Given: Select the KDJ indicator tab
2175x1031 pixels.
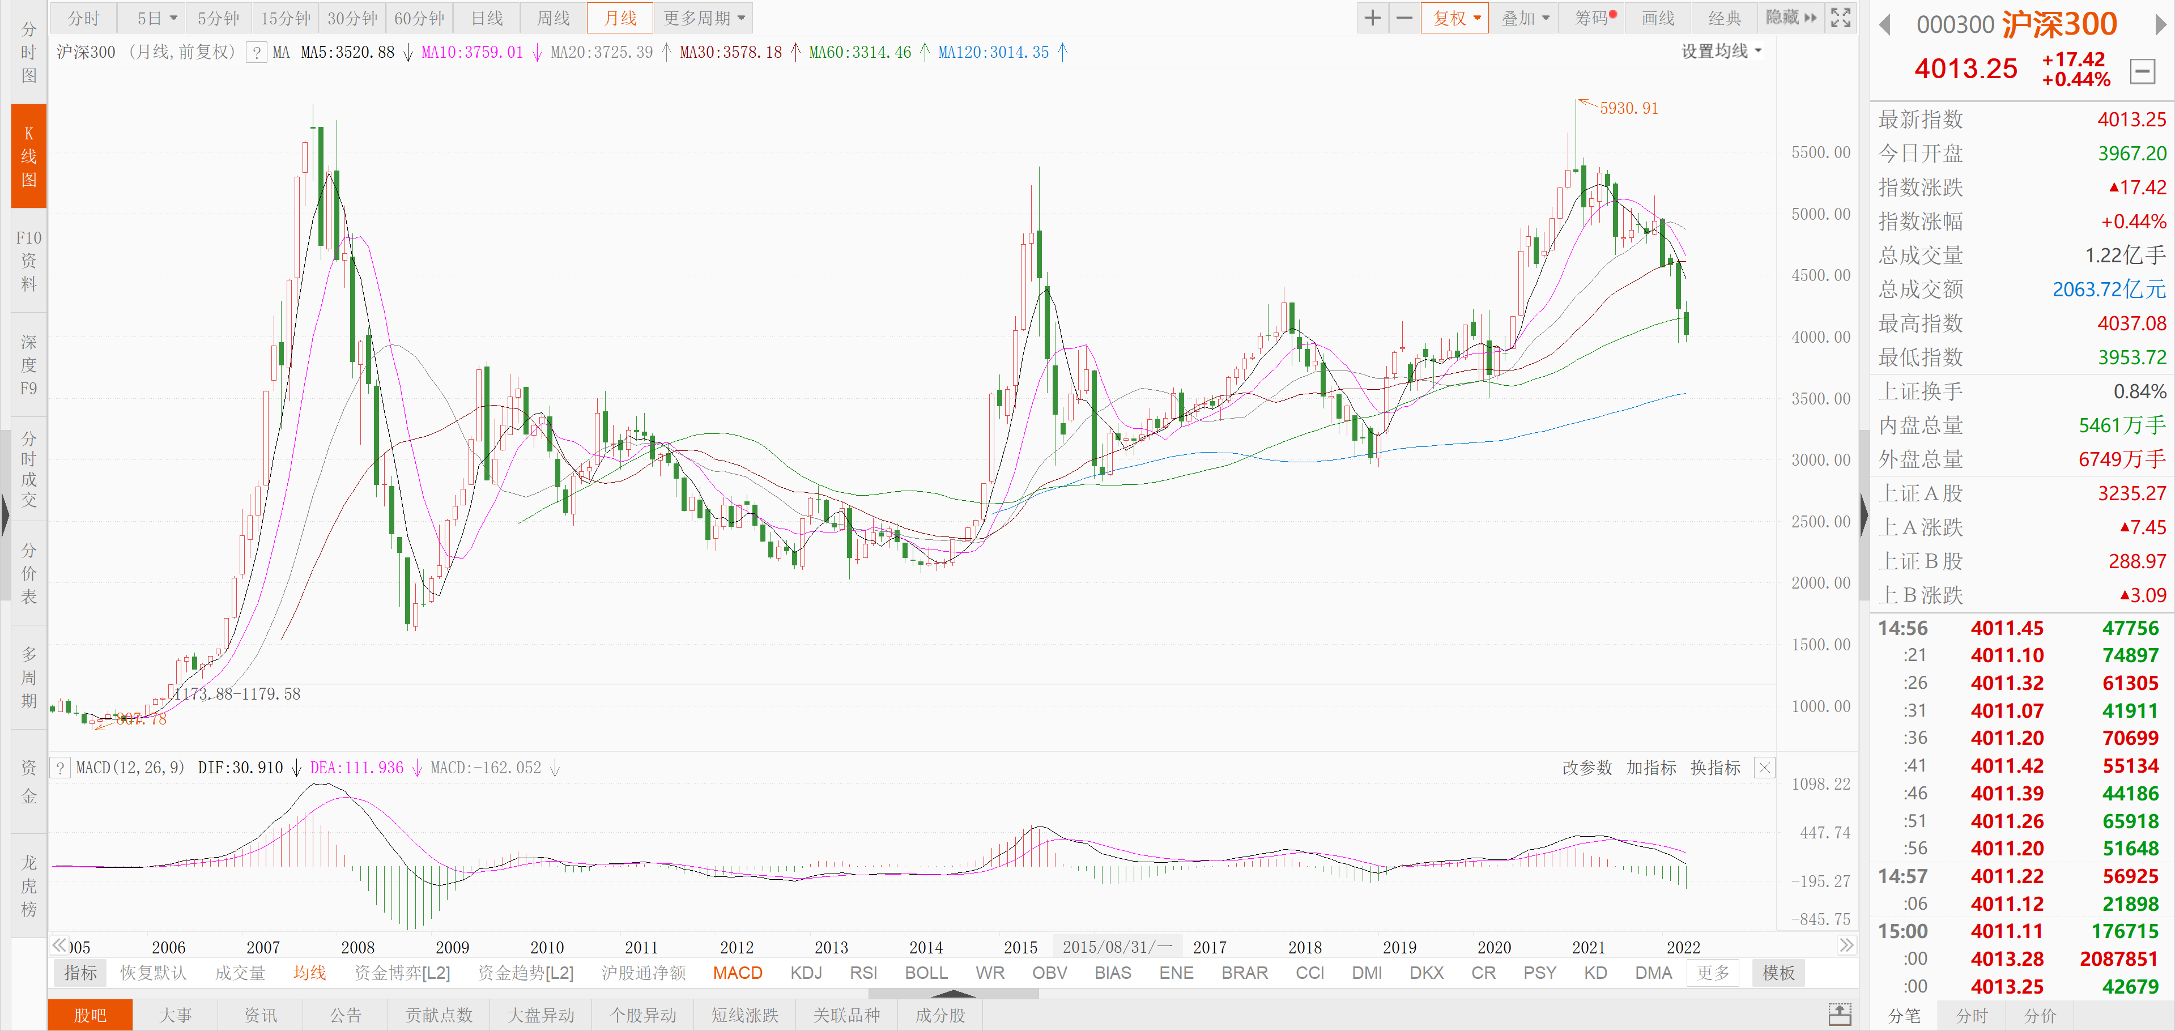Looking at the screenshot, I should pyautogui.click(x=806, y=973).
